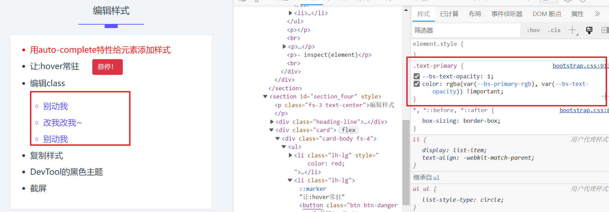Click the red 悬停! button

pyautogui.click(x=107, y=67)
